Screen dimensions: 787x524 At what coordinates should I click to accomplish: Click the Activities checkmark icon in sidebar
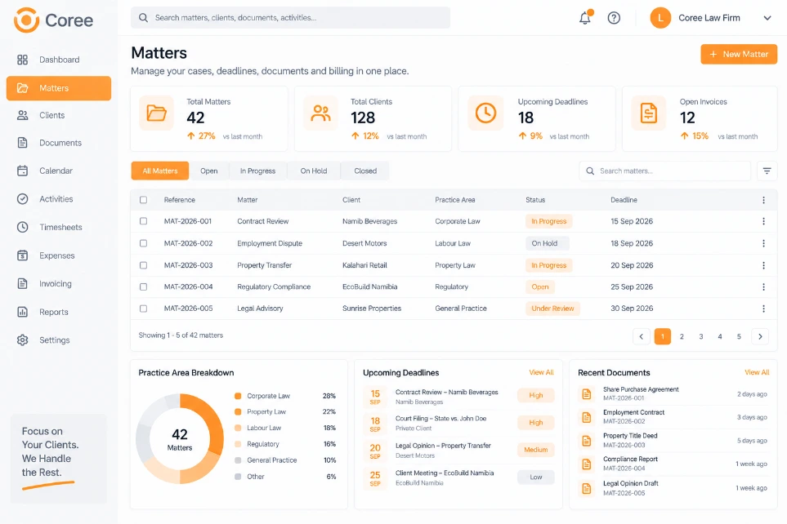pyautogui.click(x=23, y=199)
